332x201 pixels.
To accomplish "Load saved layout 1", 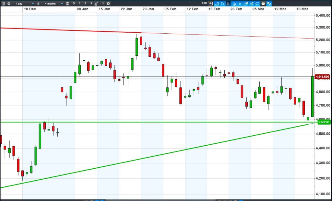I will point(80,3).
